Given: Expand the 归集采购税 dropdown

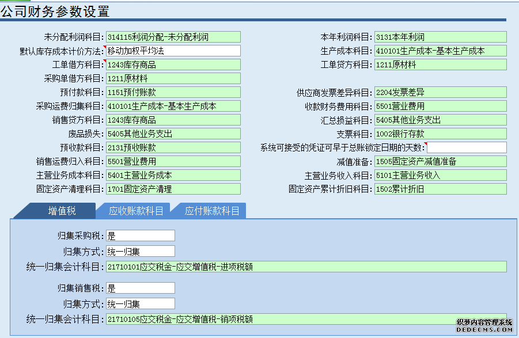Looking at the screenshot, I should click(140, 236).
